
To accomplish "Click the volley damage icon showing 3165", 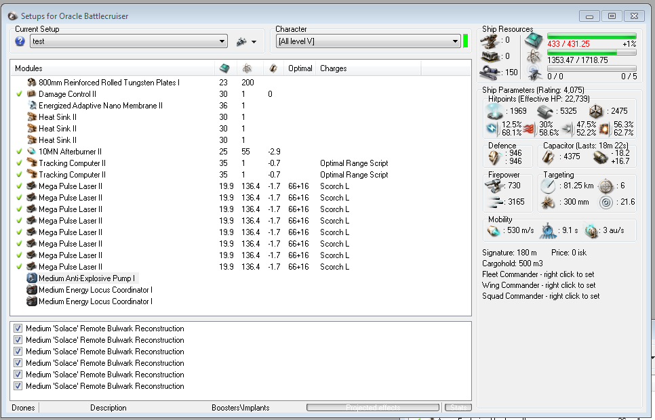I will point(496,202).
